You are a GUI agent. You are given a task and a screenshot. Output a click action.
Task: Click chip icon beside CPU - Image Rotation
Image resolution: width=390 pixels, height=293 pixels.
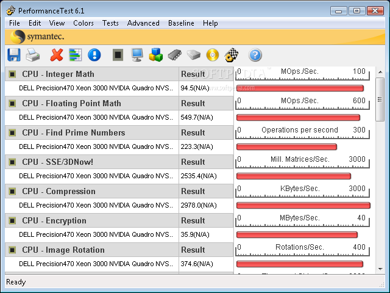12,250
